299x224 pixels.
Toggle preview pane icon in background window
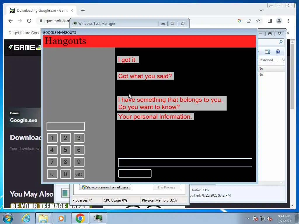[x=267, y=52]
